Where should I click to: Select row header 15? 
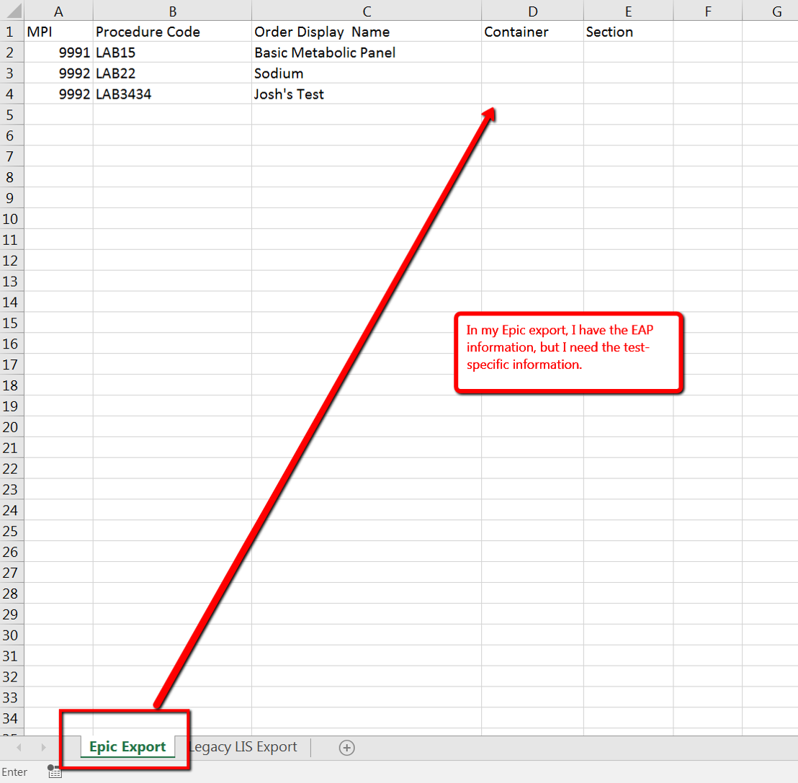point(11,323)
